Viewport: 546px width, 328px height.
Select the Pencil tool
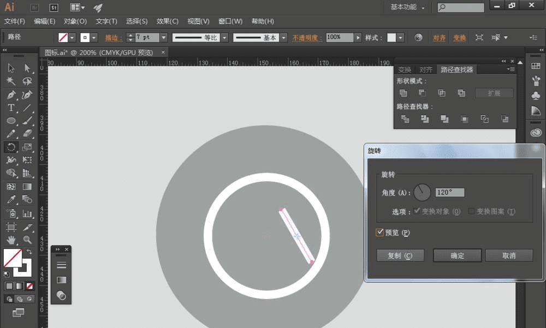(x=11, y=134)
